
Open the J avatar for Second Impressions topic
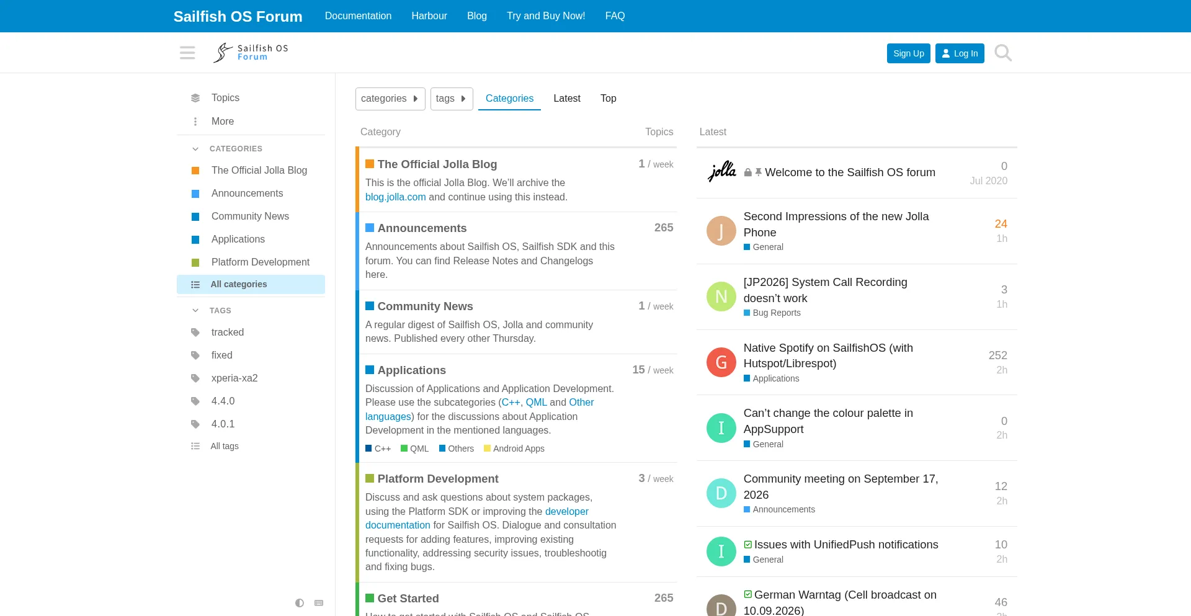[721, 231]
